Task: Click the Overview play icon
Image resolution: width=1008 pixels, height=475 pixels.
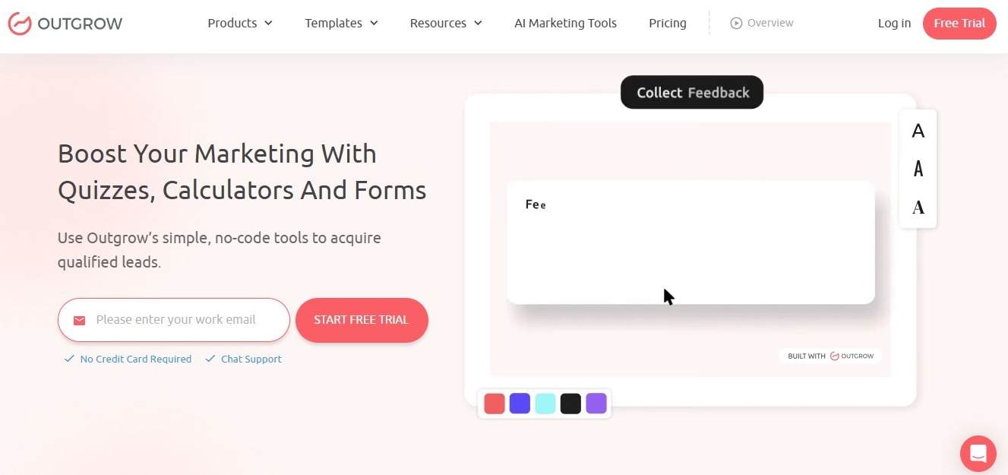Action: click(x=735, y=23)
